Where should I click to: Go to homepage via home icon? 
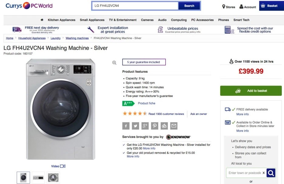pos(42,20)
